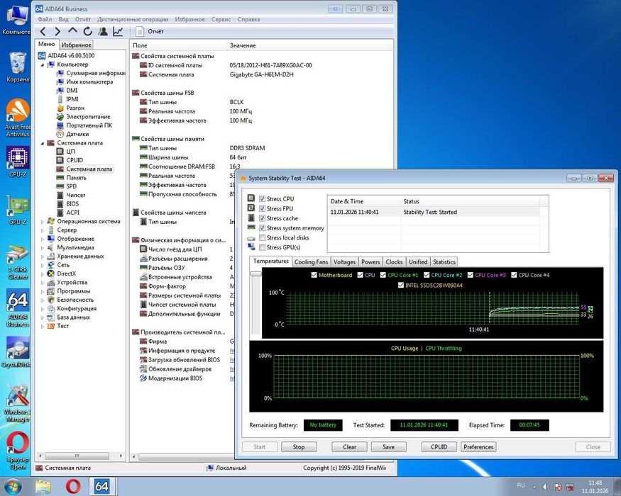
Task: Switch to the Statistics tab
Action: point(444,262)
